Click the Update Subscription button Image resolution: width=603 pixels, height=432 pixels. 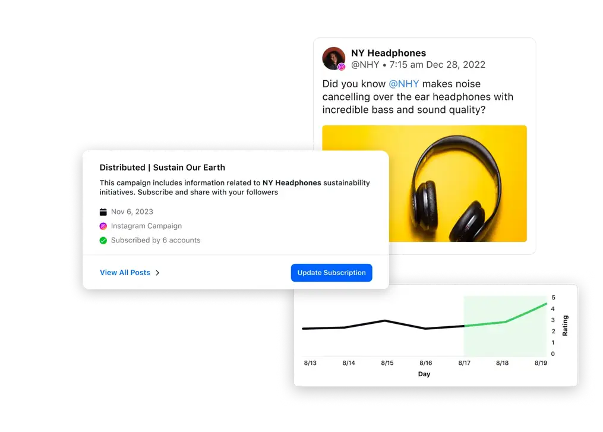[332, 273]
